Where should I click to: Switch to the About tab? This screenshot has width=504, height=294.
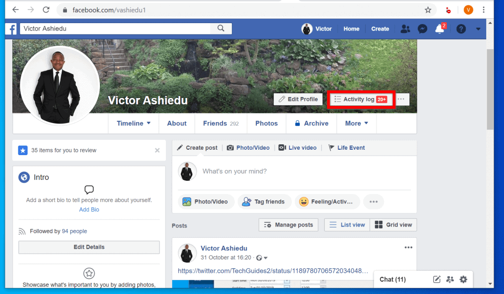tap(177, 124)
